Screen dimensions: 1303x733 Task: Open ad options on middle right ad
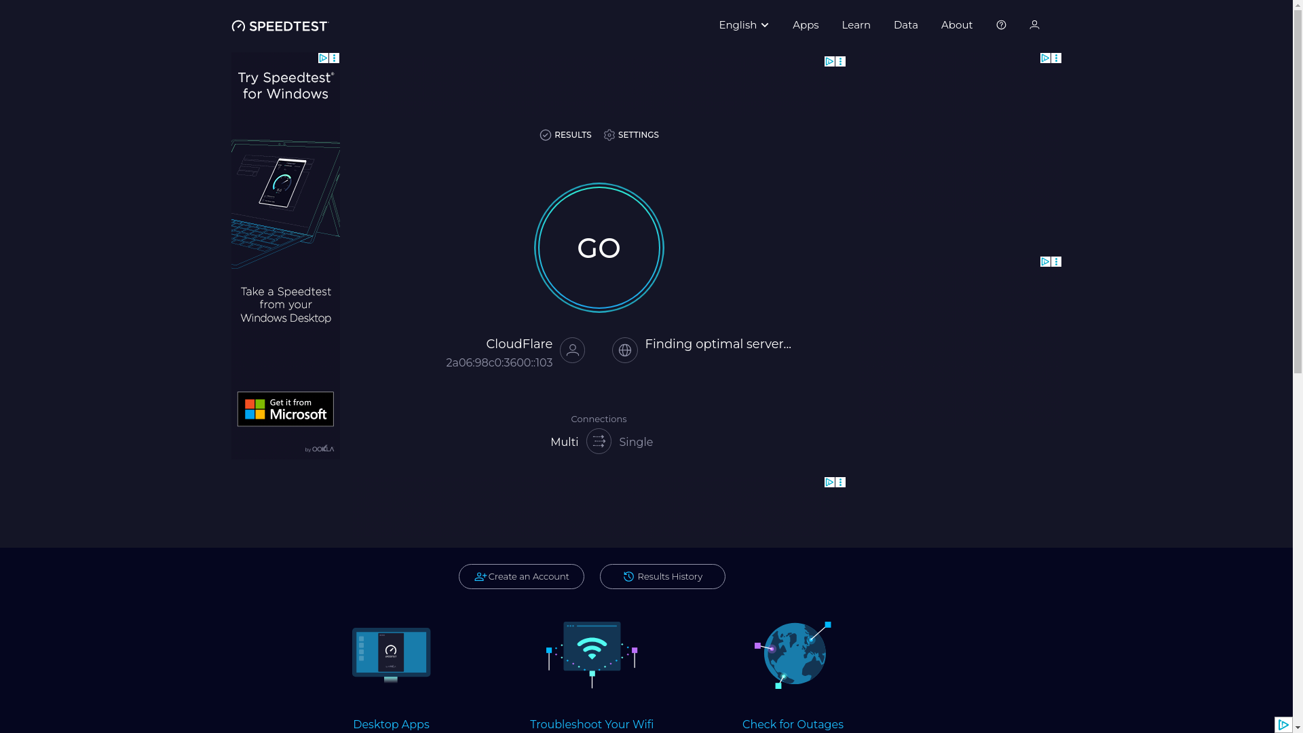click(1056, 262)
